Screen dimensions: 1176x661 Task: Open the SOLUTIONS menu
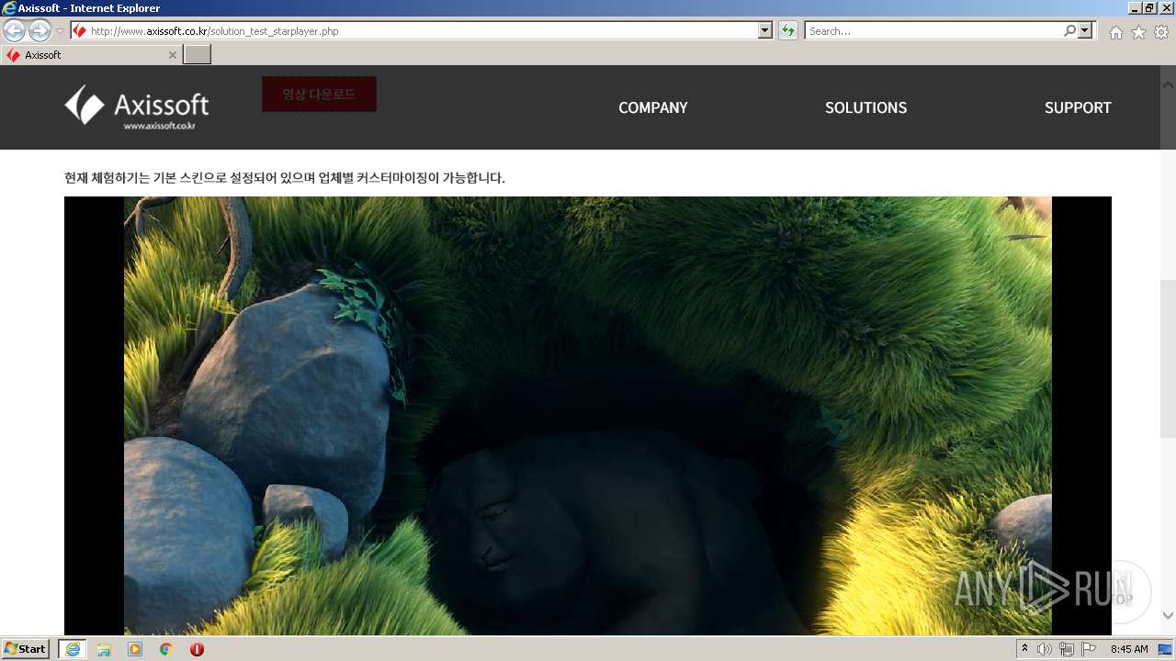point(865,107)
